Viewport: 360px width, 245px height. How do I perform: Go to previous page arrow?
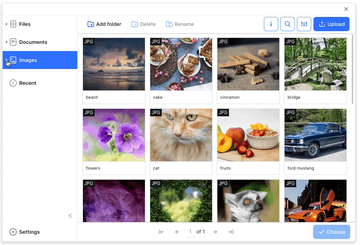[x=177, y=232]
